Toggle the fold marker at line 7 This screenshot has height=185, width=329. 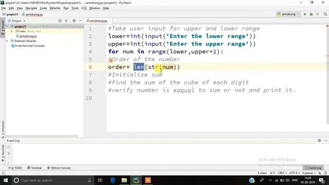click(105, 75)
